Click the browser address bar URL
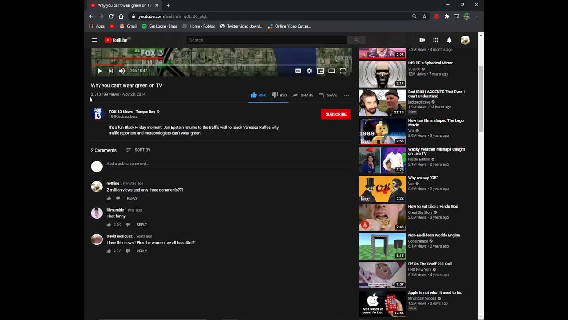 pyautogui.click(x=173, y=16)
